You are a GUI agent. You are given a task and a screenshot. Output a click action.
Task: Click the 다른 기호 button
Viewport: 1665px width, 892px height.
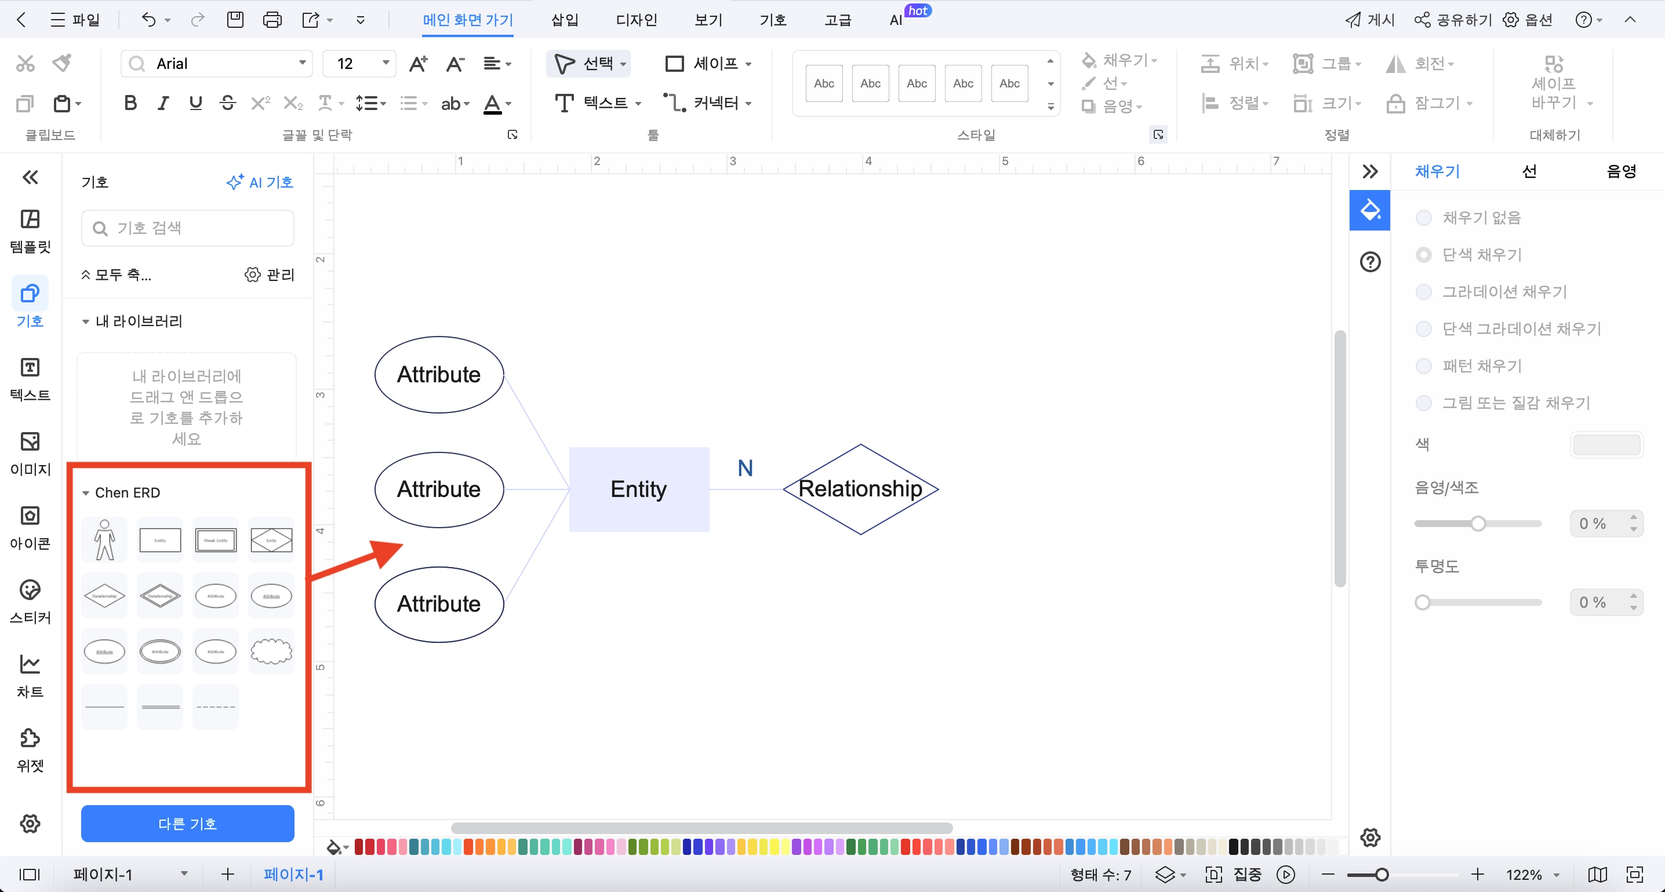click(x=187, y=824)
